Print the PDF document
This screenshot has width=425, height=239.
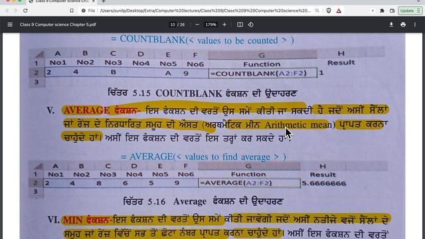[403, 25]
